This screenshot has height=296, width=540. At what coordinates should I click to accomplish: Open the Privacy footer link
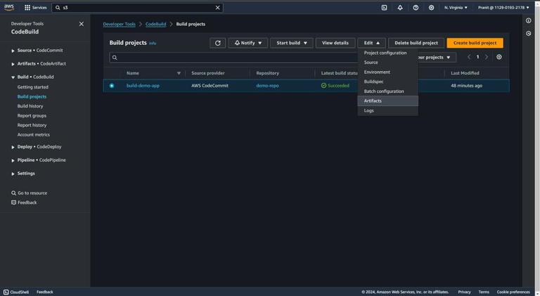click(464, 292)
